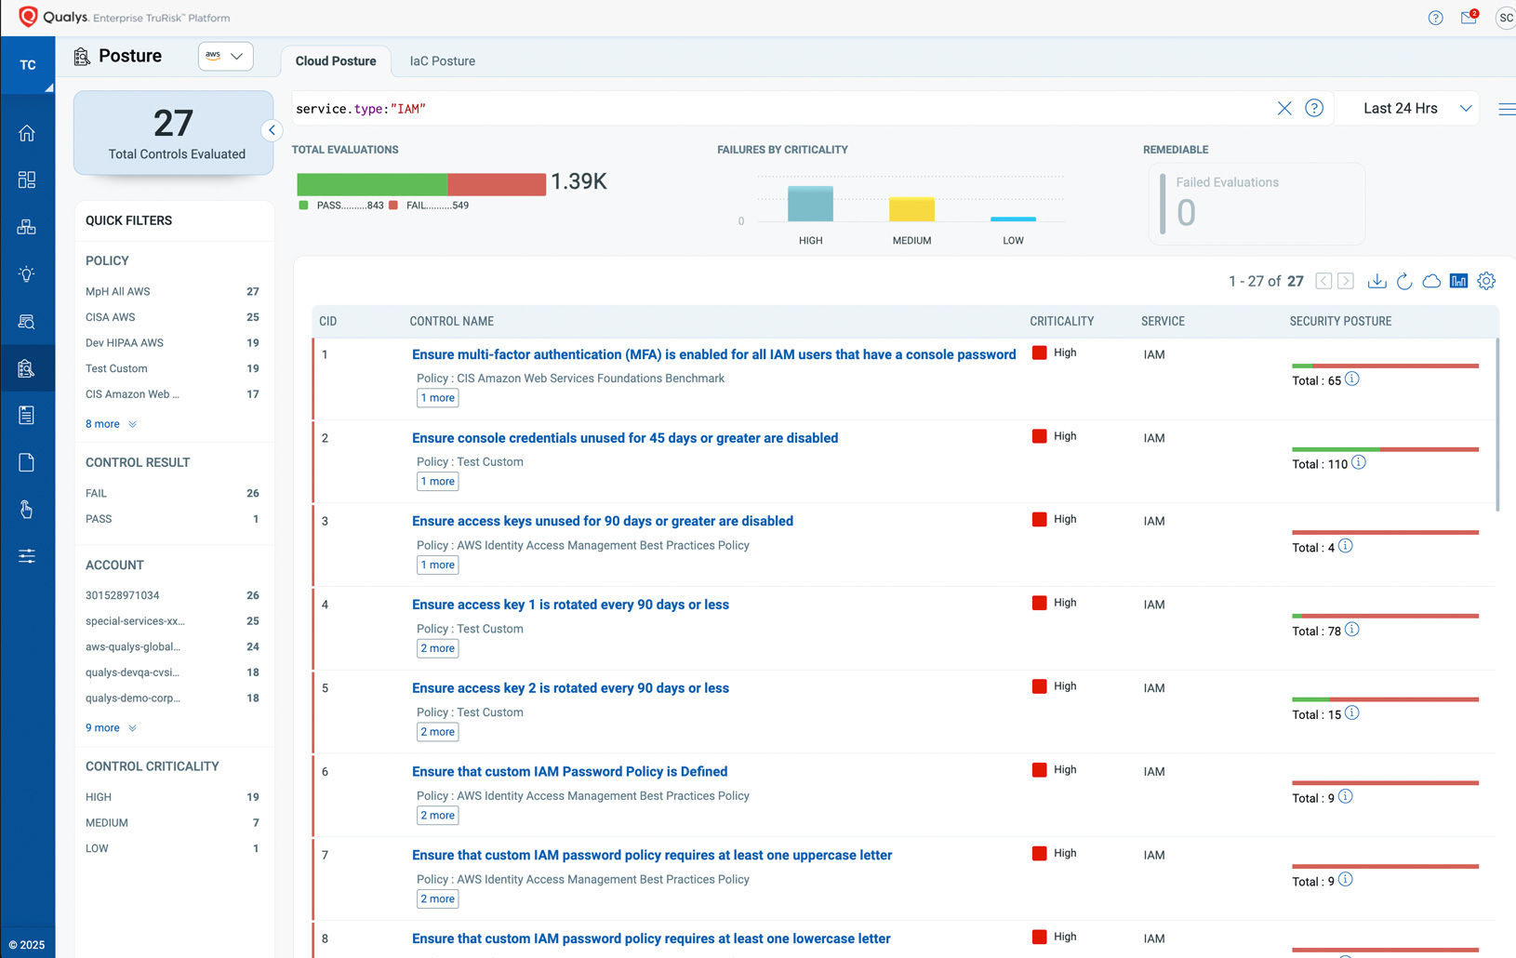This screenshot has width=1516, height=958.
Task: Expand 2 more policies for access key 1 control
Action: point(438,648)
